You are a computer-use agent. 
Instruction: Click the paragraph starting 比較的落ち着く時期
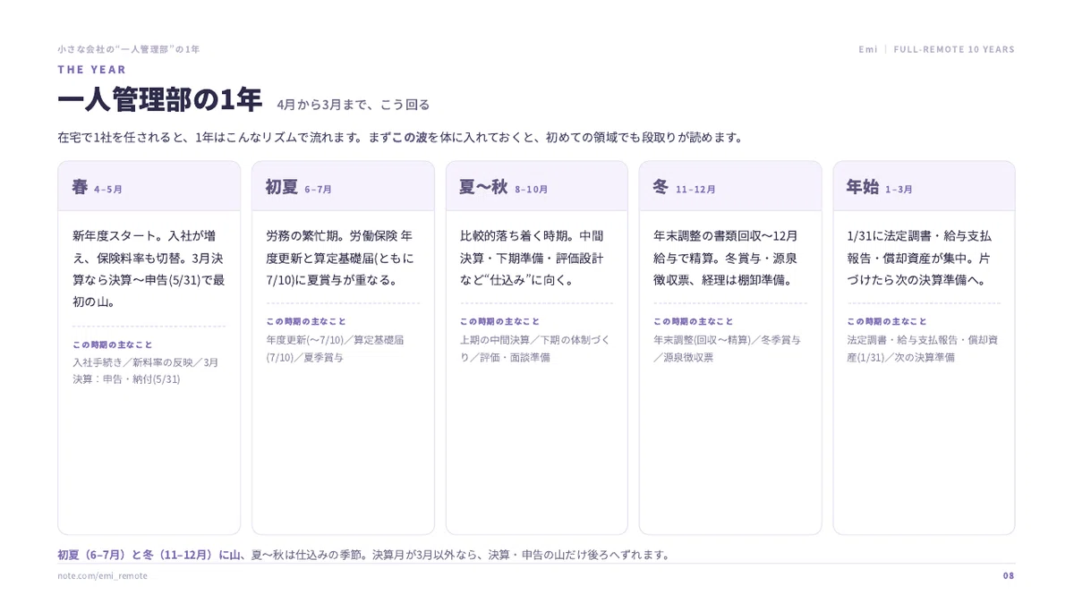tap(533, 258)
